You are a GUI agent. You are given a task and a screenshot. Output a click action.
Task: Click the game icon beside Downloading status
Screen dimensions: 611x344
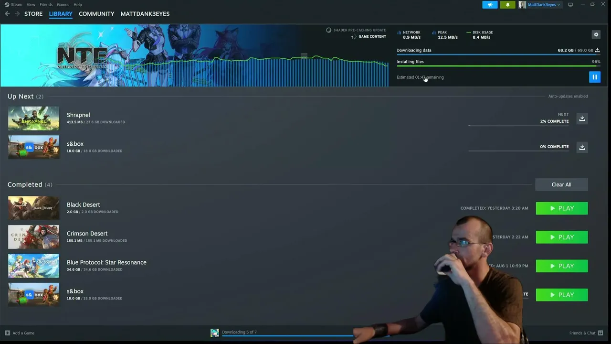215,333
